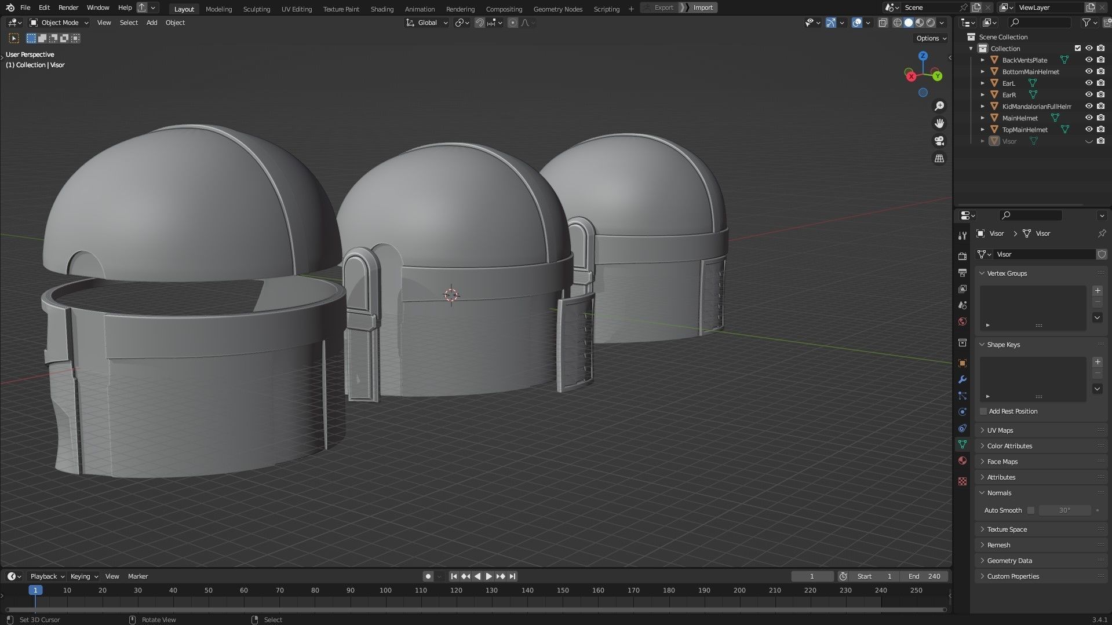The image size is (1112, 625).
Task: Open the Material properties tab
Action: [x=962, y=460]
